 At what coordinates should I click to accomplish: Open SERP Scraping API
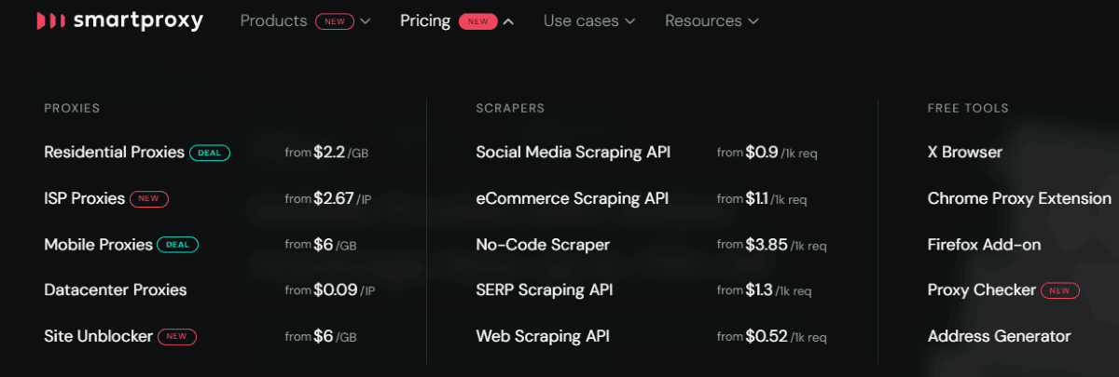(x=545, y=289)
